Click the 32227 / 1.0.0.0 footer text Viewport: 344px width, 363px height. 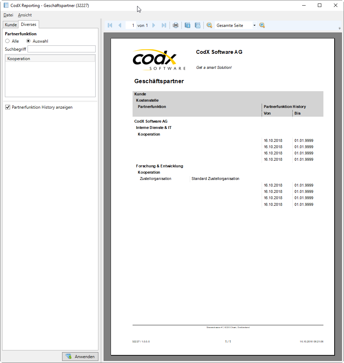click(141, 341)
